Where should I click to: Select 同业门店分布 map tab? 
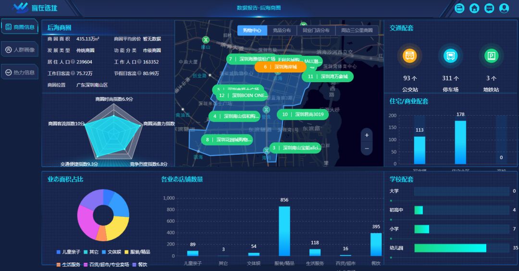click(x=316, y=30)
